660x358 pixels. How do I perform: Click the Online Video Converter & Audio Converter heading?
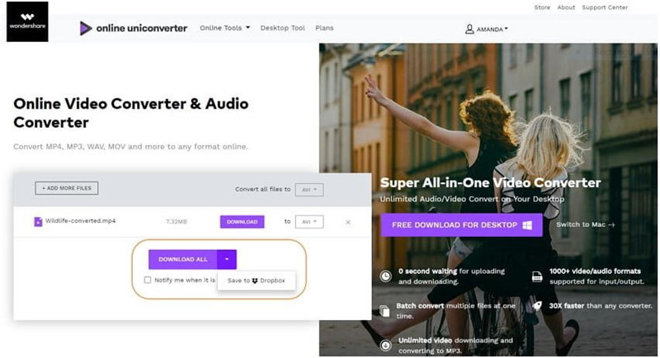coord(131,113)
